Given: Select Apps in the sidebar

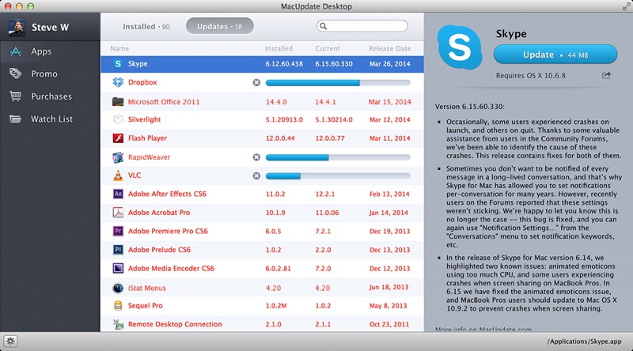Looking at the screenshot, I should (x=50, y=51).
